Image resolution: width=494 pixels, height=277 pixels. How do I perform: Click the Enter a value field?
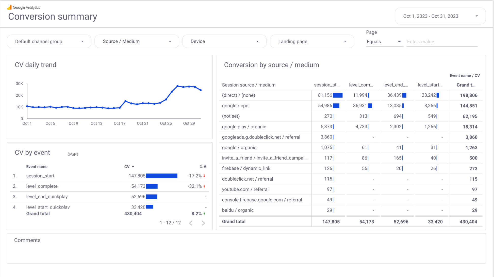442,42
